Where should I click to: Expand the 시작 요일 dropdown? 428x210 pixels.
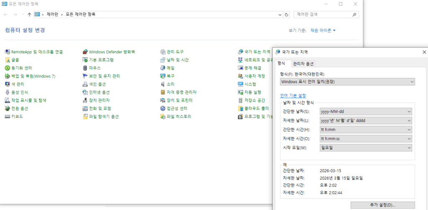click(x=366, y=147)
